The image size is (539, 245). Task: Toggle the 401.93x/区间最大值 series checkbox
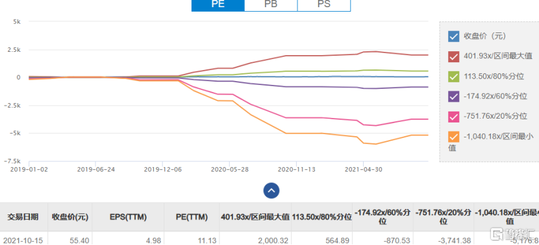pyautogui.click(x=453, y=56)
